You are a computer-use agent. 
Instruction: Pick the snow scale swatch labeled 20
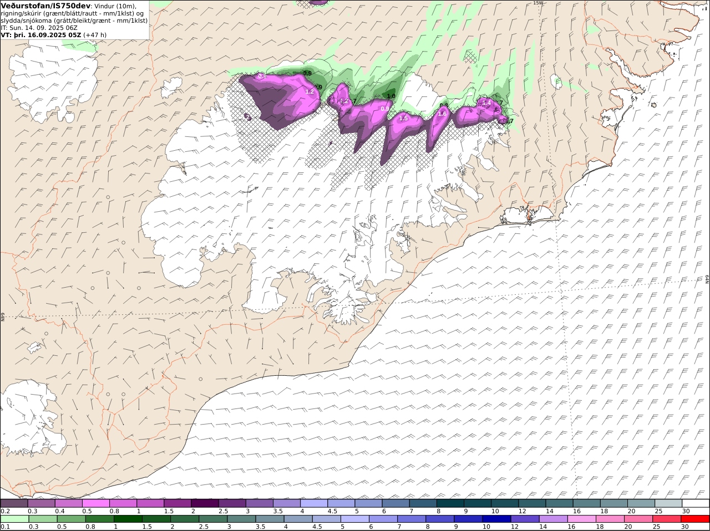[x=641, y=503]
